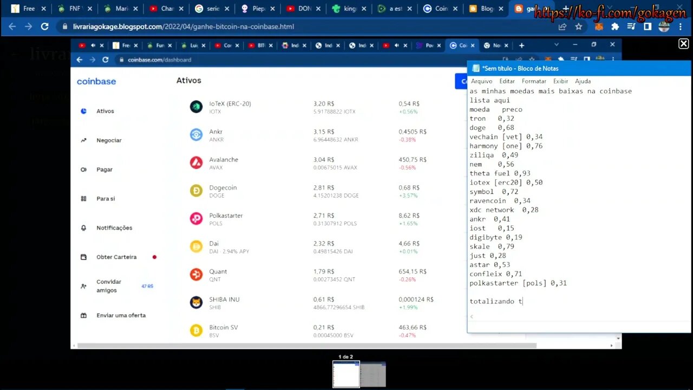Click Dogecoin balance 2,81 R$
Screen dimensions: 693x390
point(324,188)
